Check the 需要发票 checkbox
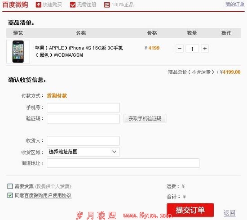 (x=10, y=186)
